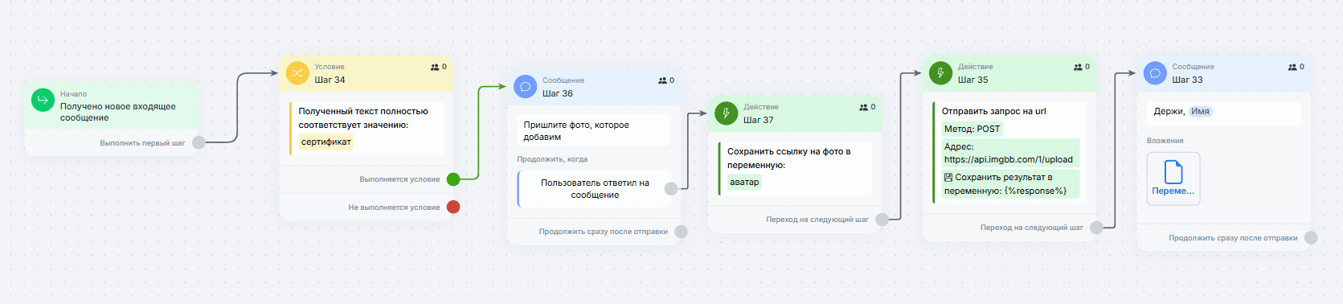Click the Шаг 35 Переход на следующий шаг connector
This screenshot has height=304, width=1343.
click(1096, 228)
